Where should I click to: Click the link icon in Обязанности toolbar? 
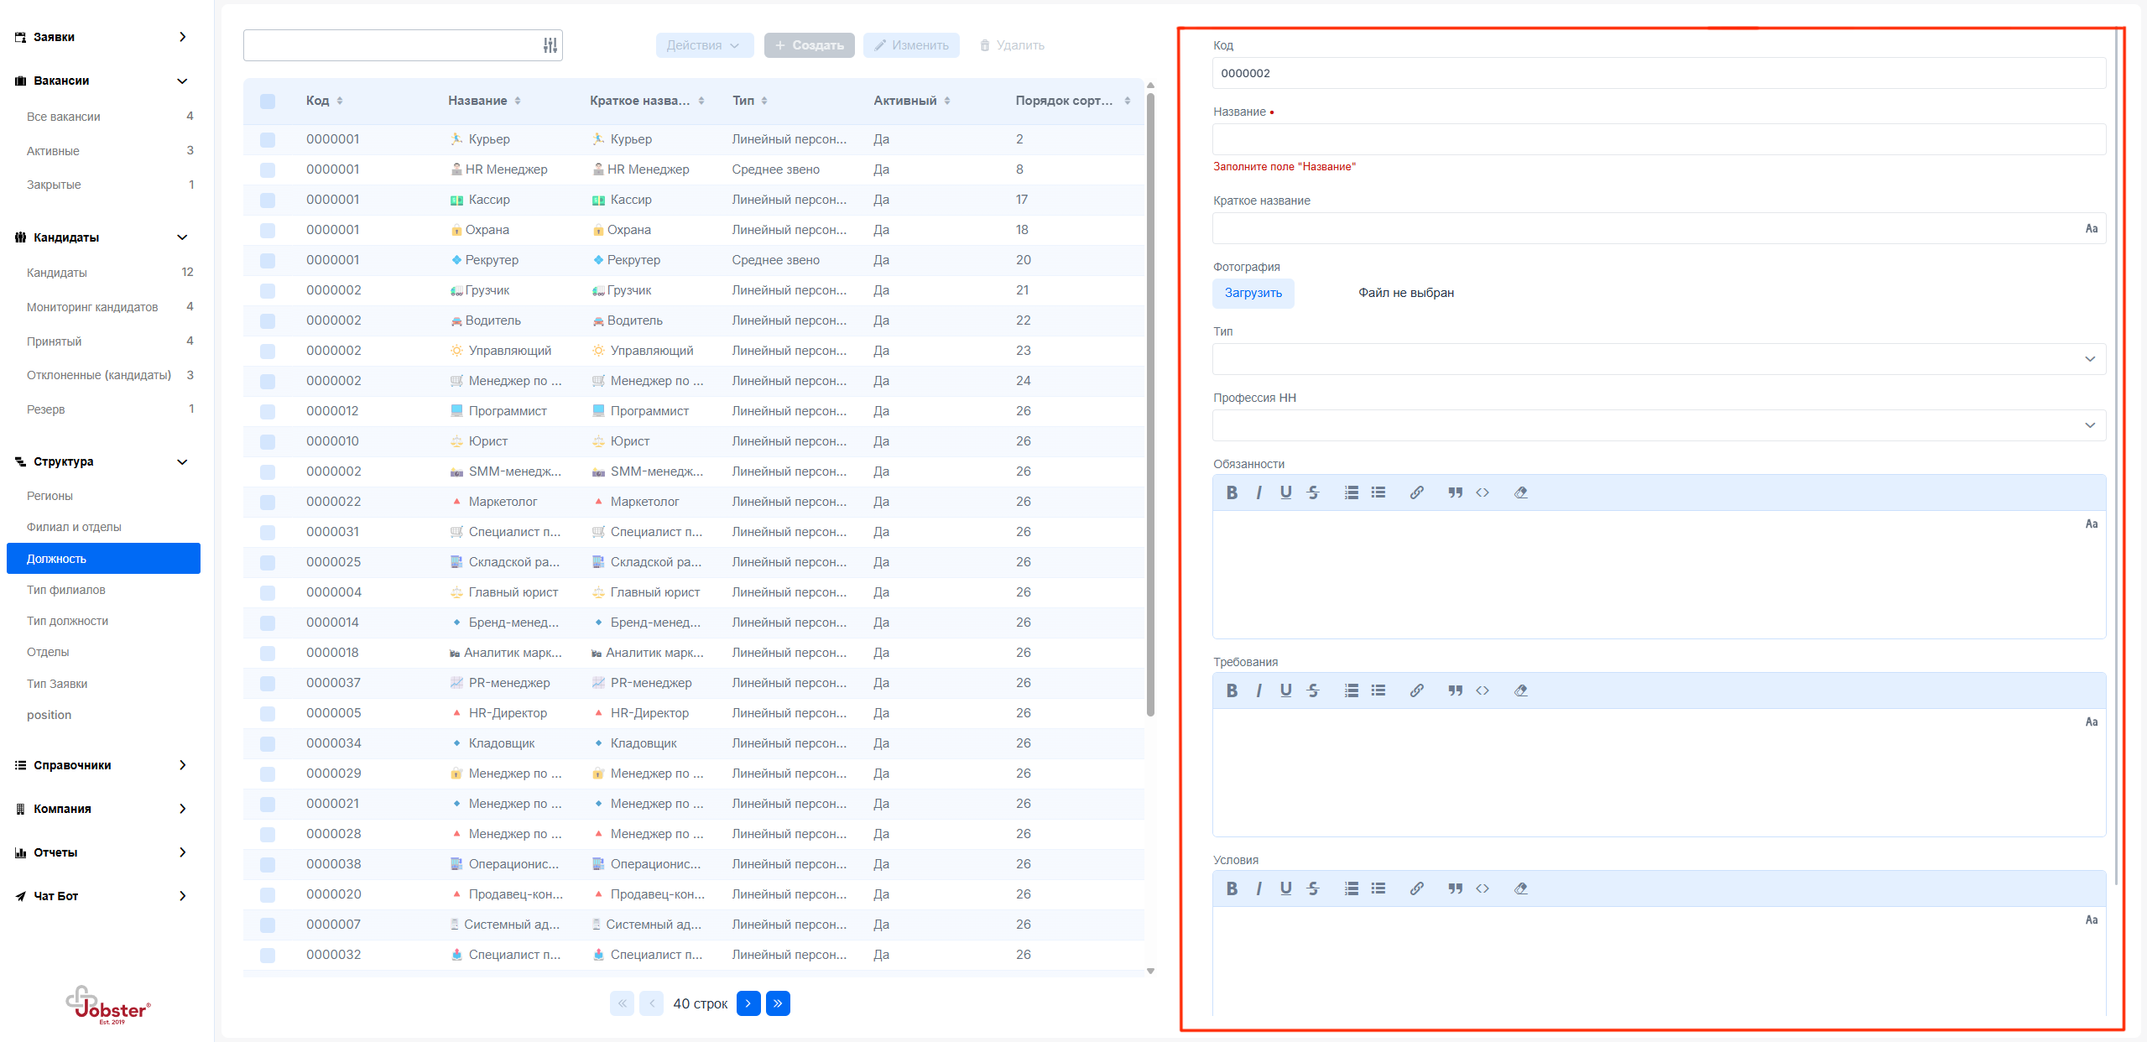[1416, 492]
